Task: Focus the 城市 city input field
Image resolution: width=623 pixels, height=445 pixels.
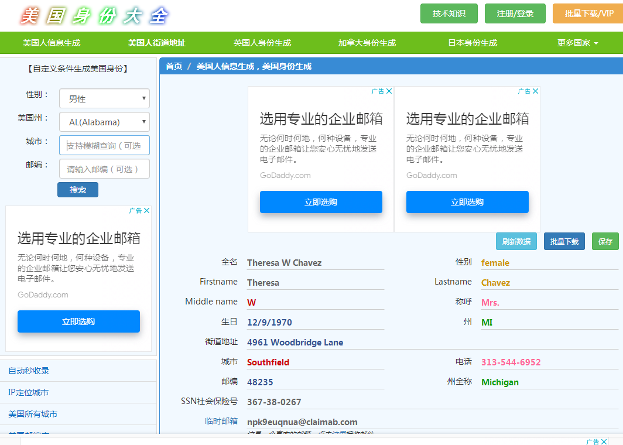Action: pos(104,145)
